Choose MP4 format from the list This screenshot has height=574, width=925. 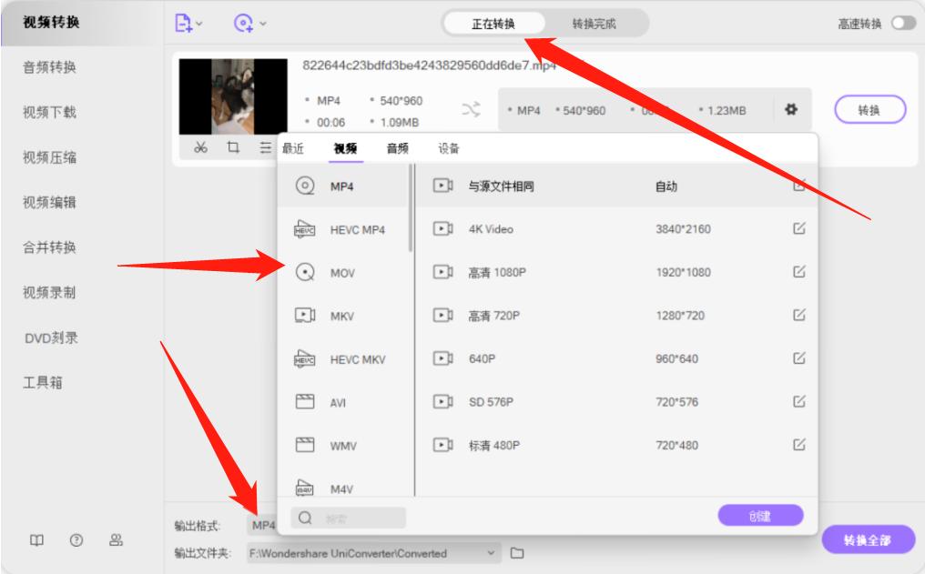coord(342,186)
